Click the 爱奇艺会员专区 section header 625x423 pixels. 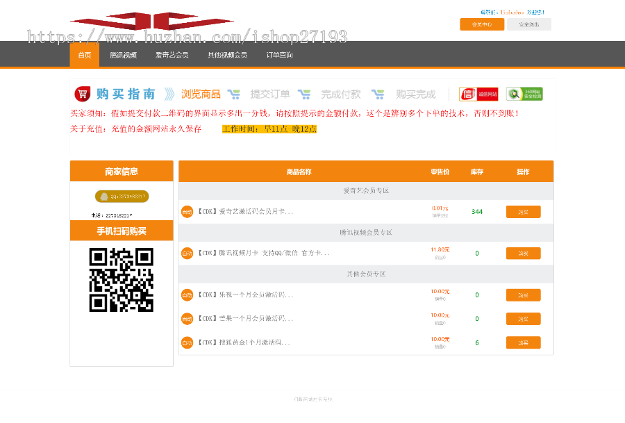point(366,191)
